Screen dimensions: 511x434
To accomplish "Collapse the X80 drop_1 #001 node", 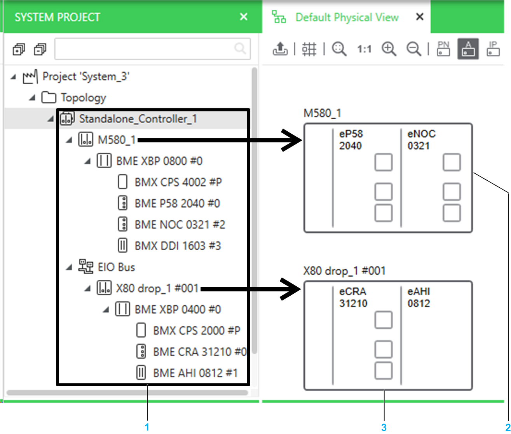I will click(x=87, y=288).
